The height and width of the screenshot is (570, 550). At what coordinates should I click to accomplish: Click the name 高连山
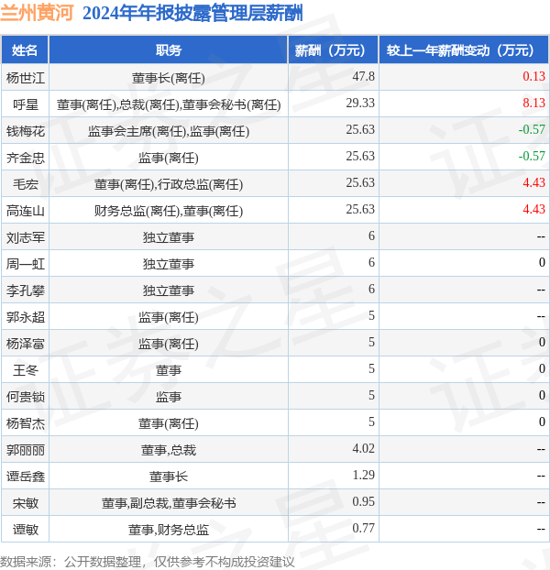26,211
